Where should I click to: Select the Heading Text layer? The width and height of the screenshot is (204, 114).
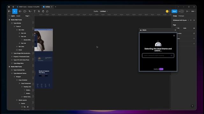(27, 87)
